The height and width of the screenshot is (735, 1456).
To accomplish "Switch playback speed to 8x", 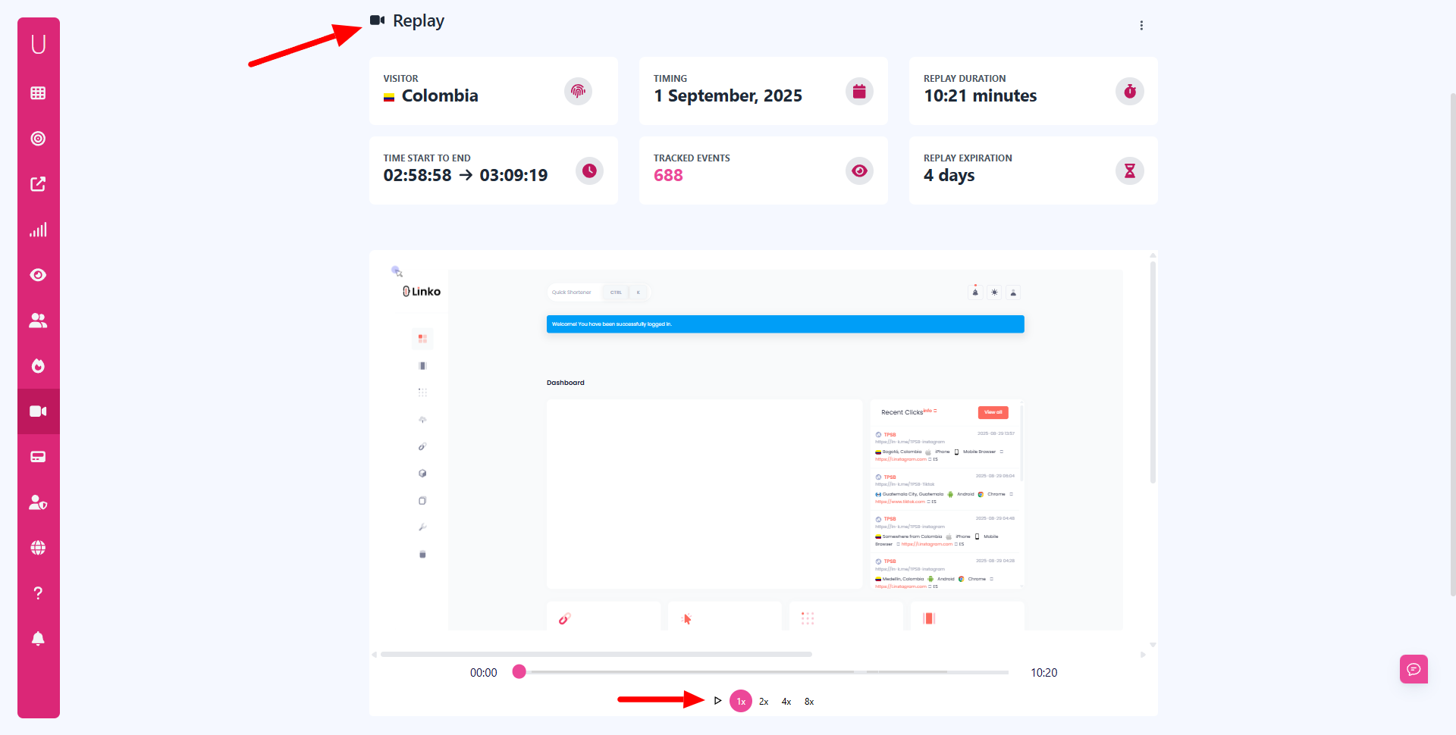I will coord(808,701).
